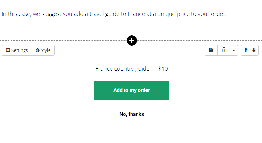Open the block Settings panel
This screenshot has height=143, width=262.
coord(17,50)
